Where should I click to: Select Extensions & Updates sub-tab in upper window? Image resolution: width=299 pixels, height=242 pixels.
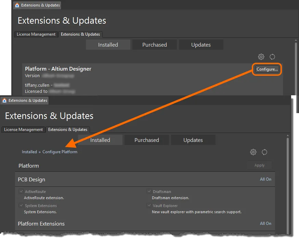(80, 34)
